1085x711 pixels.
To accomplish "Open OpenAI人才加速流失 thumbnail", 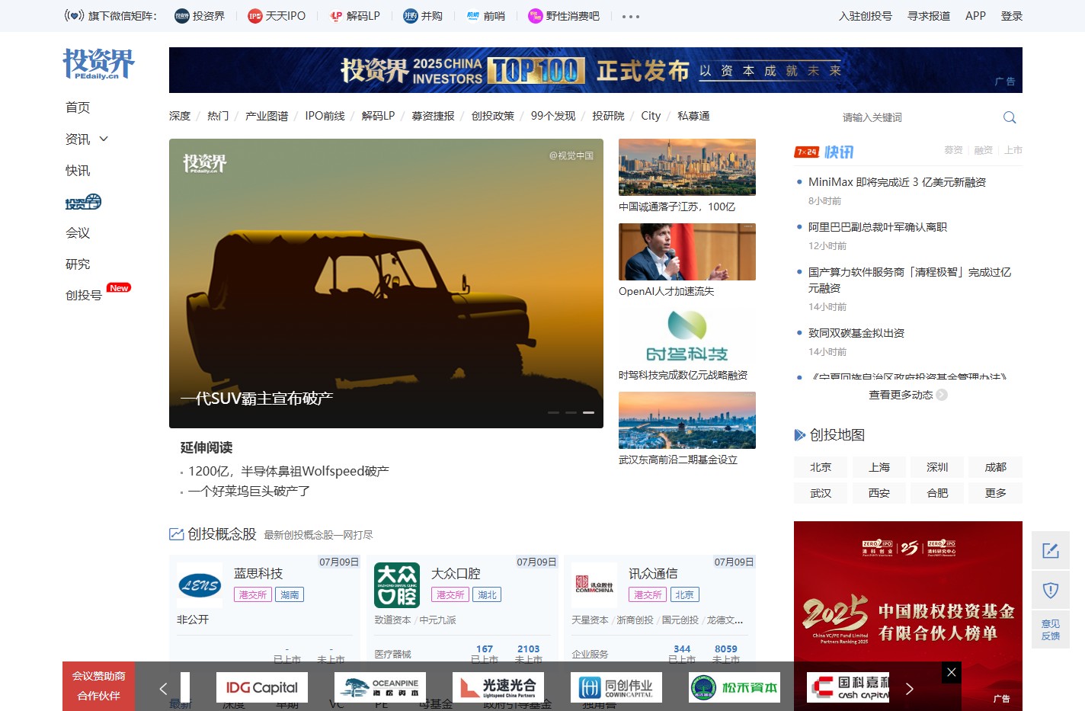I will [687, 251].
